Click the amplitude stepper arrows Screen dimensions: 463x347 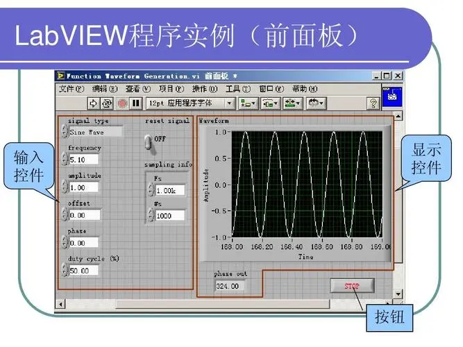[65, 187]
